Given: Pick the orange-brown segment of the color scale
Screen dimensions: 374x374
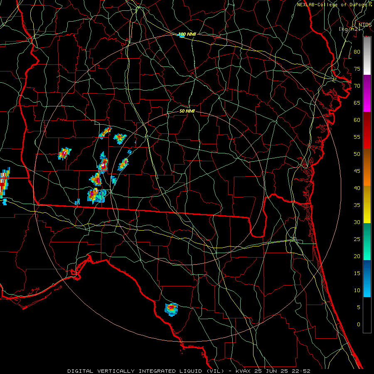Looking at the screenshot, I should coord(367,167).
